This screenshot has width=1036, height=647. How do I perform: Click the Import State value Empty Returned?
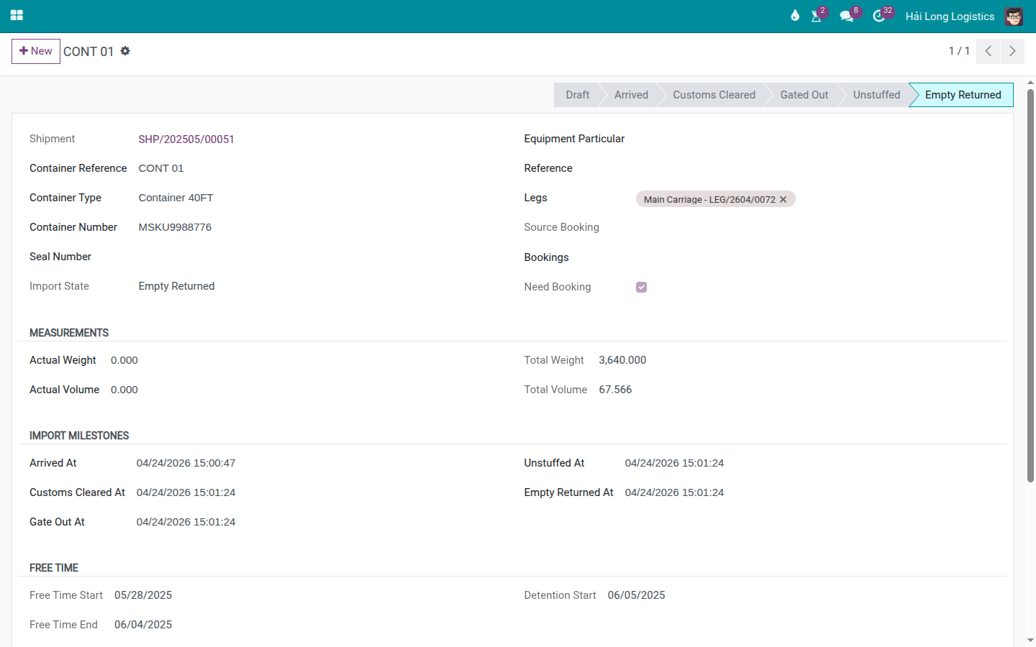[x=176, y=286]
